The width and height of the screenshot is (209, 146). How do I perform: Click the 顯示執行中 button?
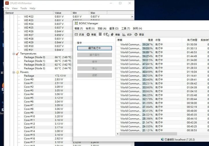(95, 48)
